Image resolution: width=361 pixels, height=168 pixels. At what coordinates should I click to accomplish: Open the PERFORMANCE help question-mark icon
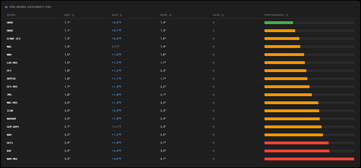tap(287, 15)
